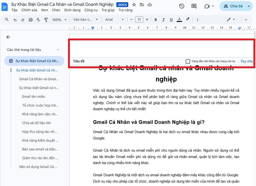This screenshot has height=186, width=256.
Task: Open the 100% zoom dropdown
Action: (x=59, y=19)
